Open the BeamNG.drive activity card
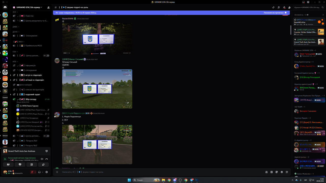Image resolution: width=326 pixels, height=183 pixels. [x=309, y=22]
